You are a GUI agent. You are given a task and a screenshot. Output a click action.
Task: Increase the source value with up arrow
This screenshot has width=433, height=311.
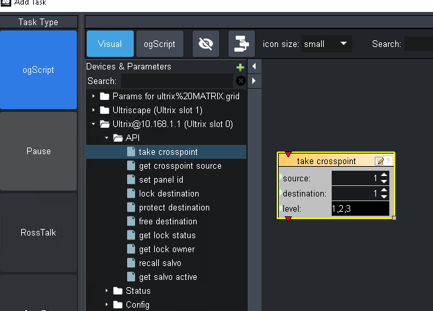click(384, 175)
